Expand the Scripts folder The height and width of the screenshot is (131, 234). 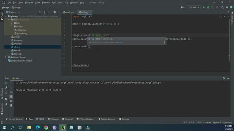point(12,27)
